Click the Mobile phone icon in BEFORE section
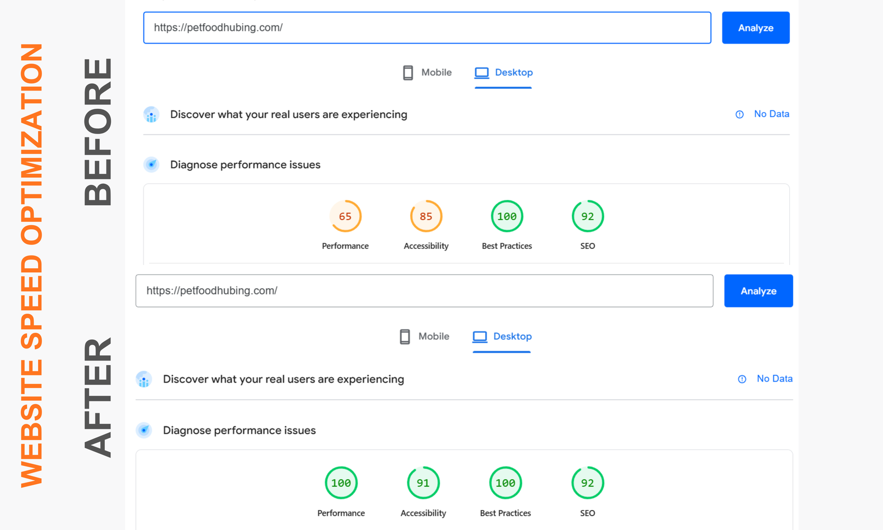 408,72
